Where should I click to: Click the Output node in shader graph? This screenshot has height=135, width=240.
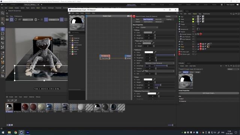128,57
